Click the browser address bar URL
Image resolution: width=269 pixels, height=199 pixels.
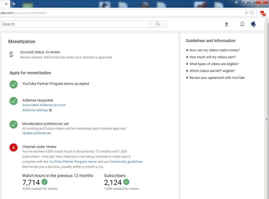(x=23, y=13)
